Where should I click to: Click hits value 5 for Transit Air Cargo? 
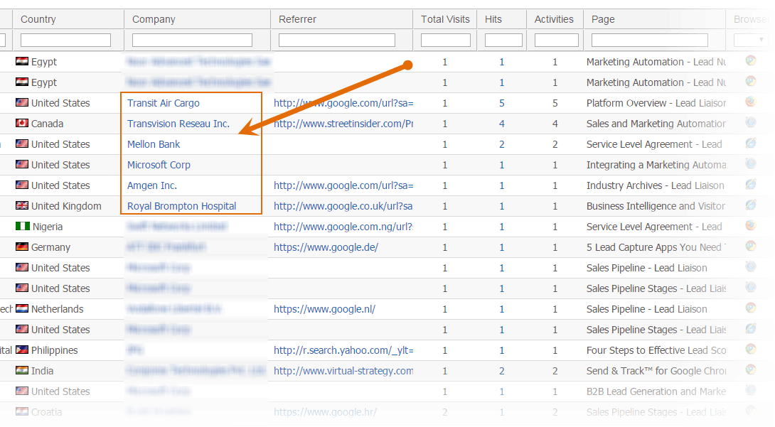pyautogui.click(x=502, y=103)
